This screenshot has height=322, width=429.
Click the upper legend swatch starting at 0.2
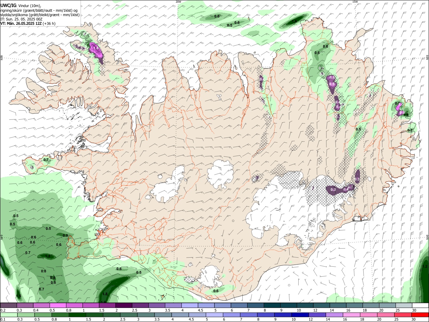(8, 306)
